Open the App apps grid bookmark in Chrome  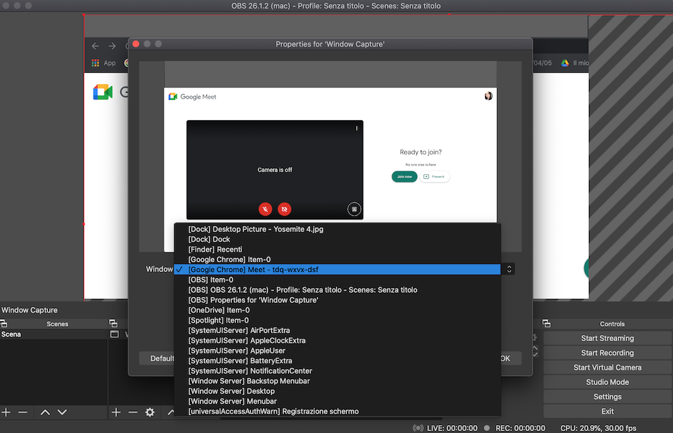coord(95,63)
